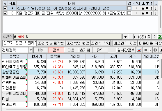Viewport: 162px width, 111px height.
Task: Click 조건식명 변경 button
Action: tap(78, 43)
